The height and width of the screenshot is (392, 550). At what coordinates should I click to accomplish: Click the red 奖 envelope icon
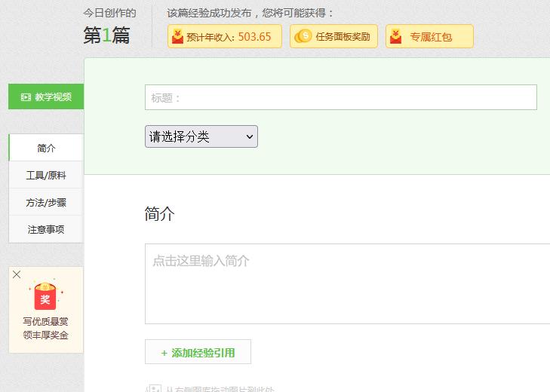[45, 296]
